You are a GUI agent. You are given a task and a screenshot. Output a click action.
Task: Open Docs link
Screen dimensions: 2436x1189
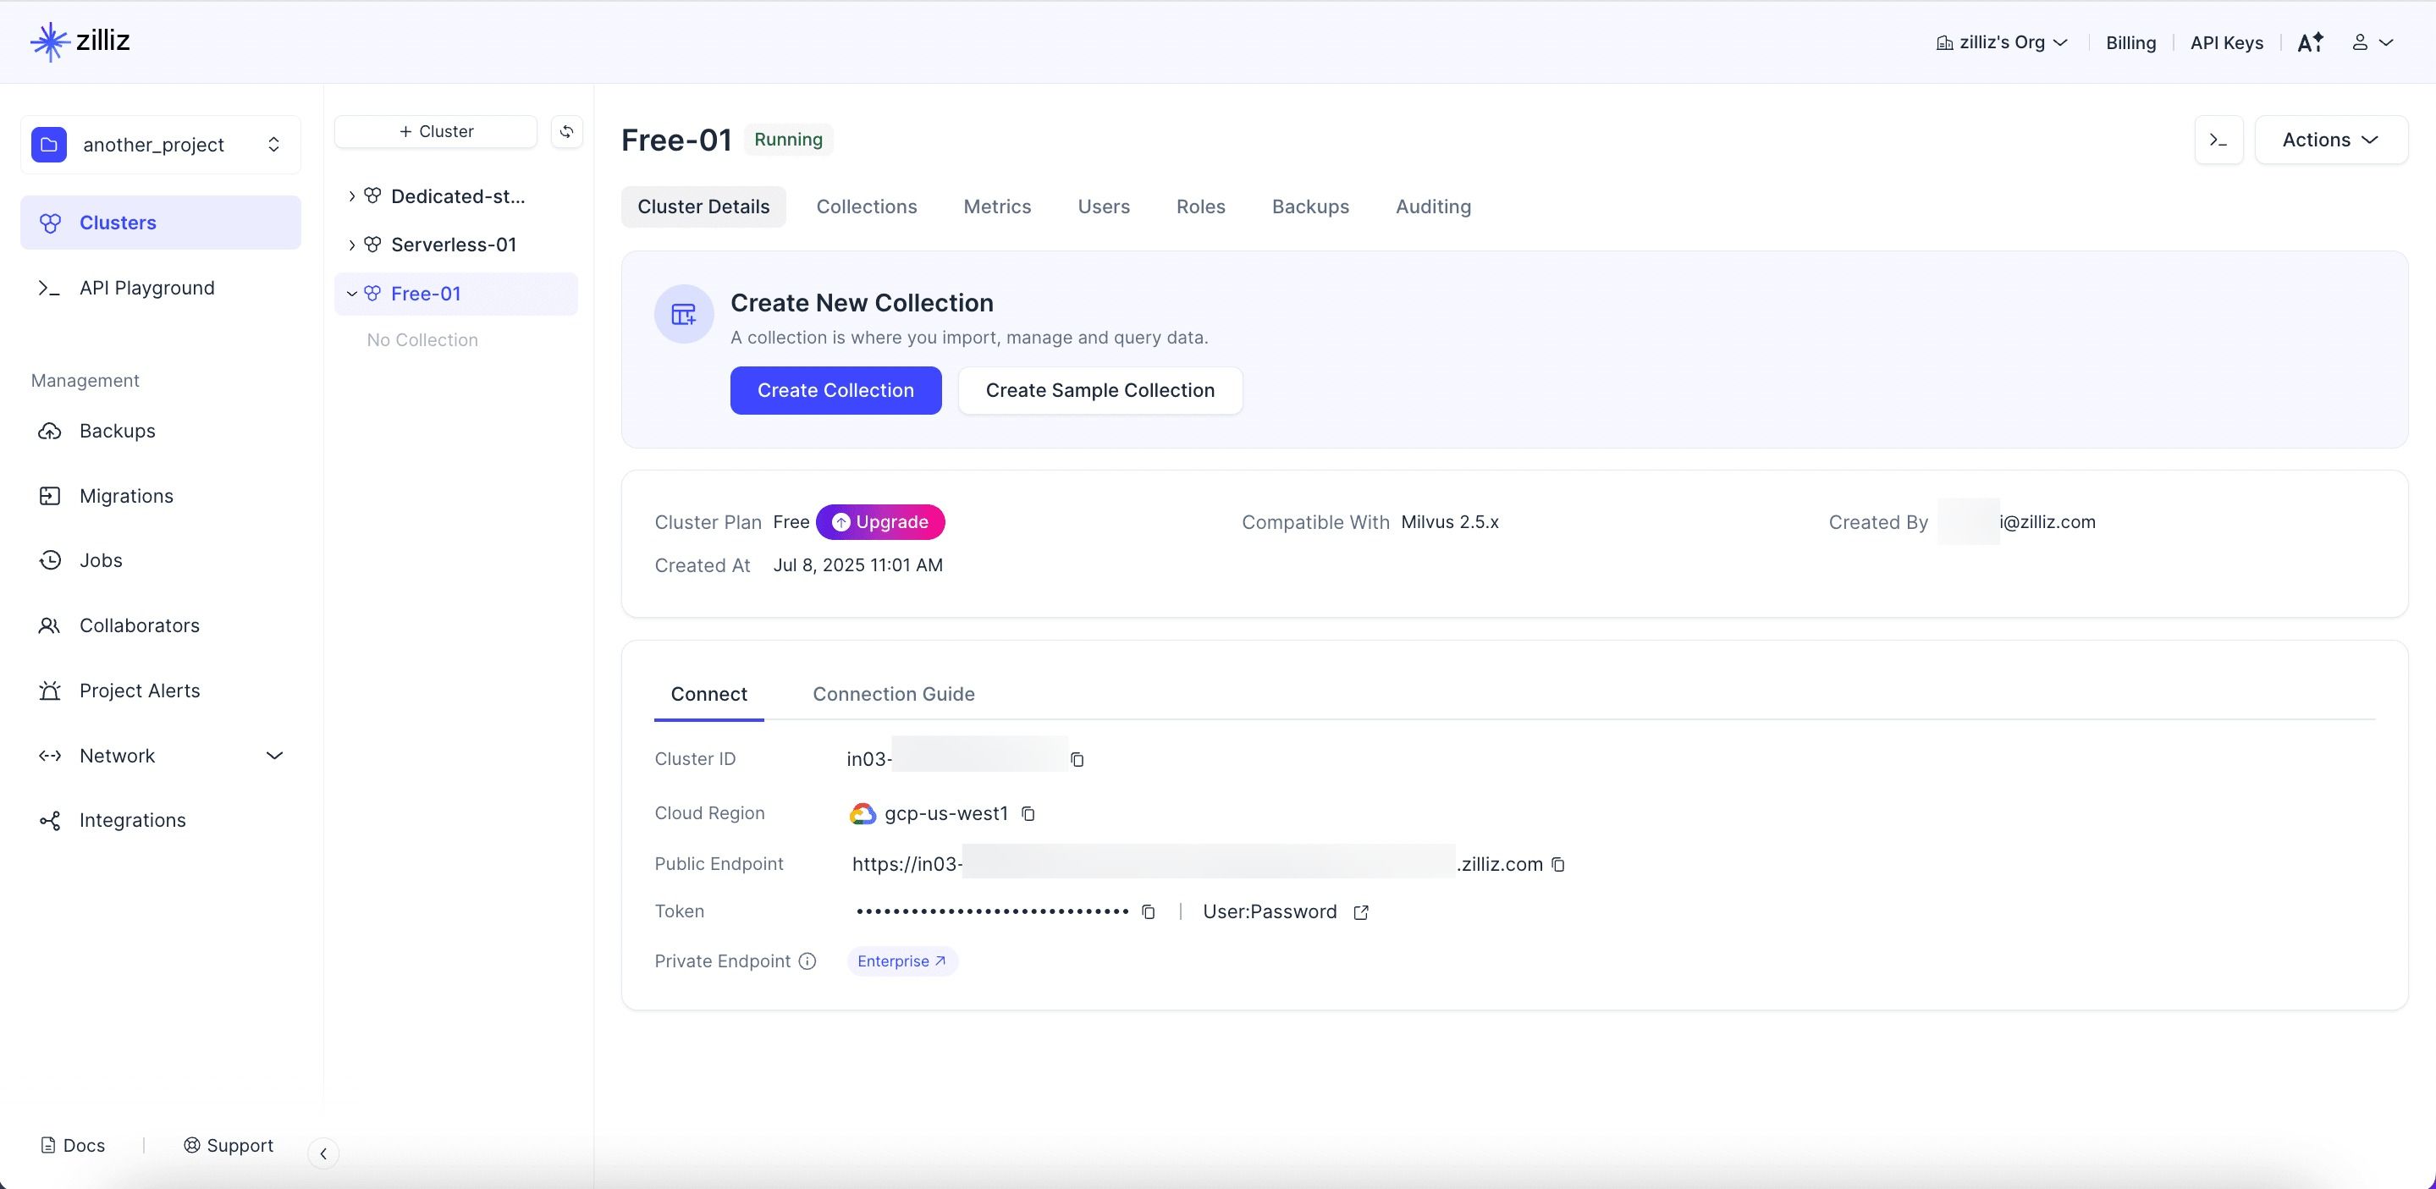tap(73, 1146)
